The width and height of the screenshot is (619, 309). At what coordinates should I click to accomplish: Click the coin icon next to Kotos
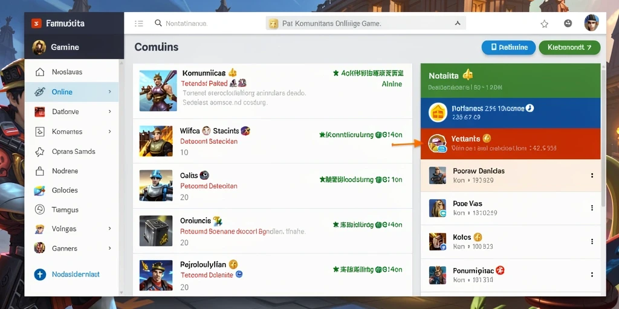[478, 237]
